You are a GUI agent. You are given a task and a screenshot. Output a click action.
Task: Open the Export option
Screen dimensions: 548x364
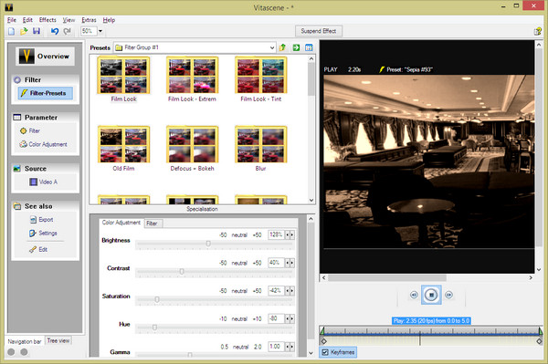(x=42, y=220)
